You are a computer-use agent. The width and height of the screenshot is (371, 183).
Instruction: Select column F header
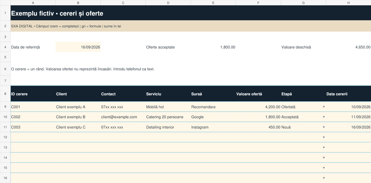[258, 3]
